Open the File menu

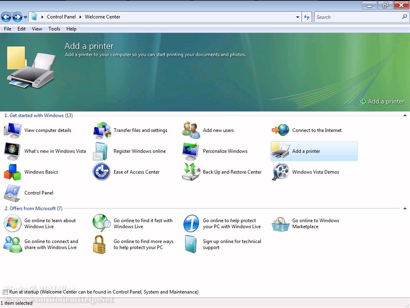click(8, 29)
